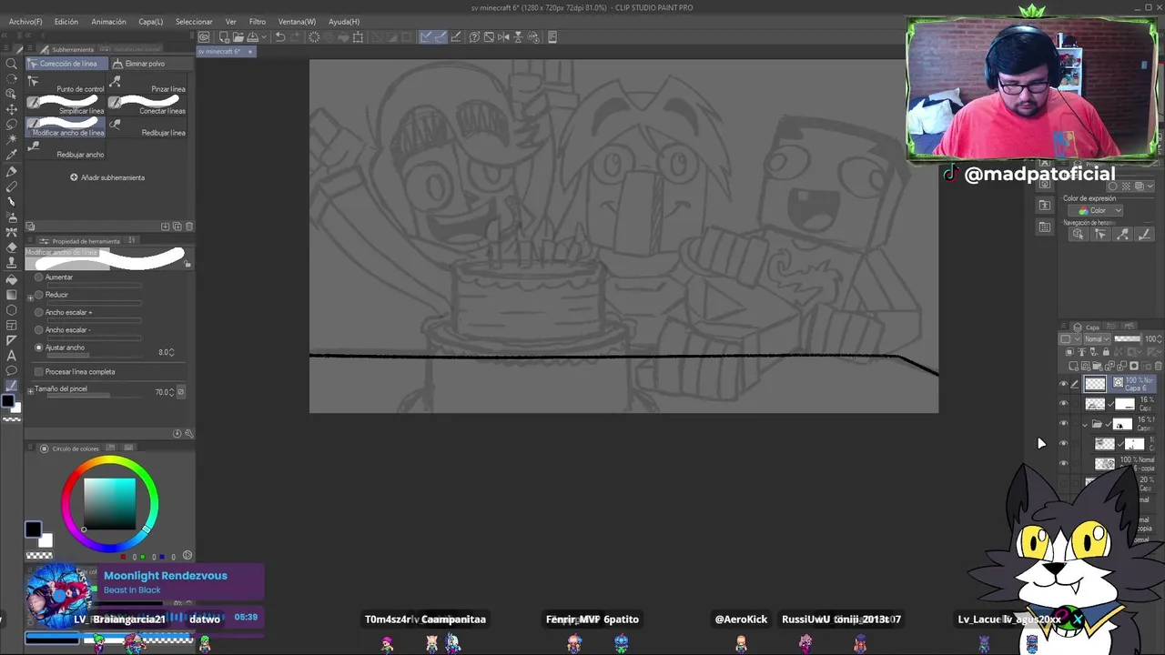
Task: Select the Eraser tool
Action: (11, 247)
